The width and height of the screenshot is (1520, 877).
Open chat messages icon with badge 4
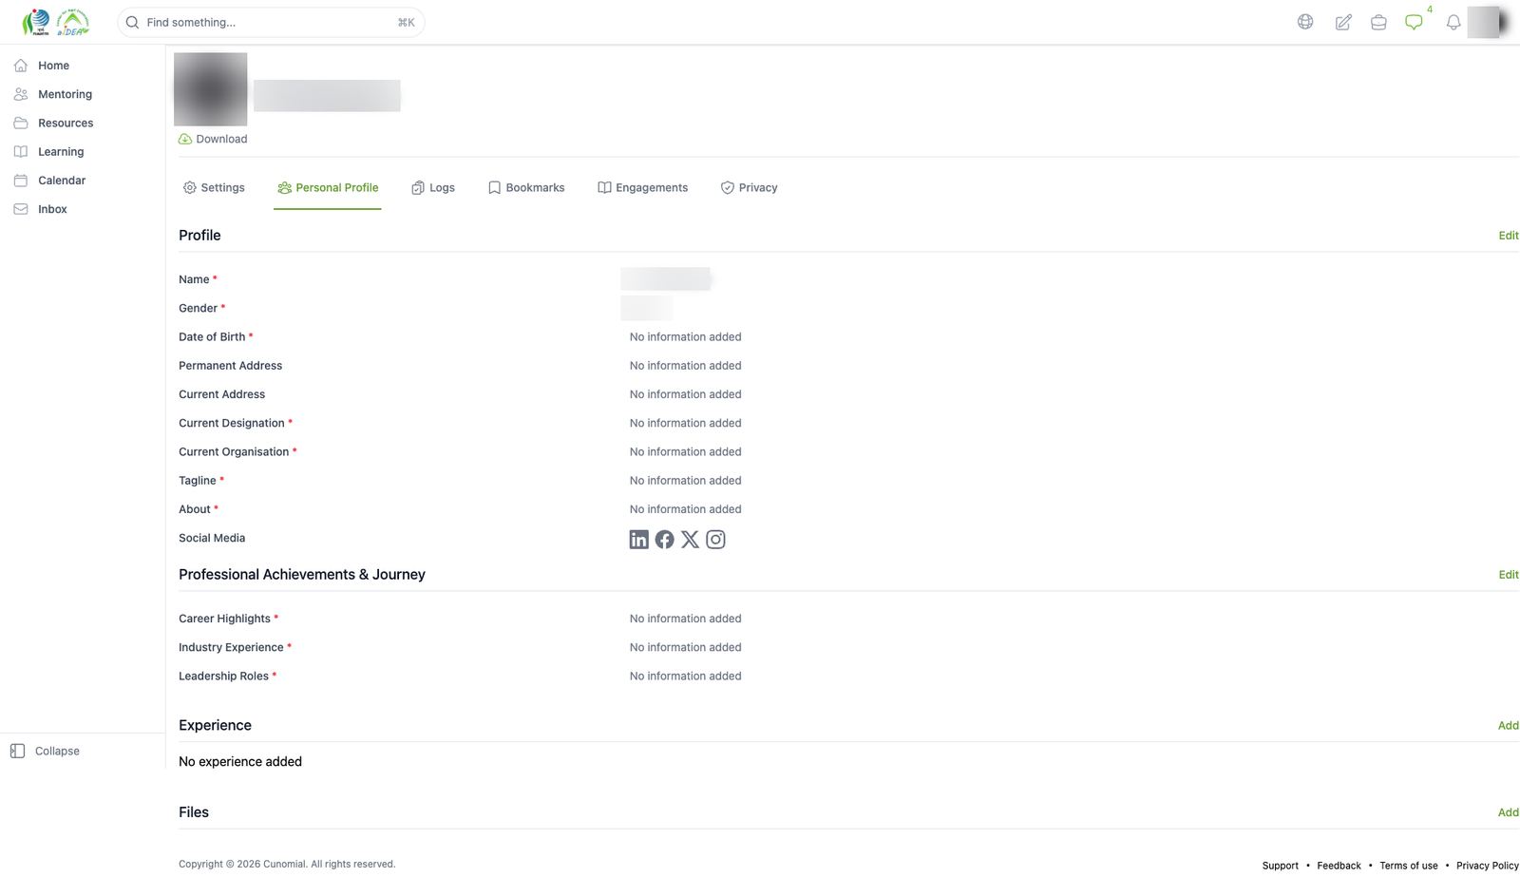[1414, 22]
